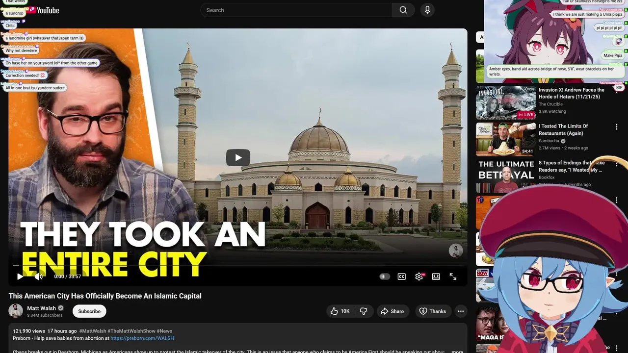
Task: Click the #News hashtag
Action: (x=164, y=331)
